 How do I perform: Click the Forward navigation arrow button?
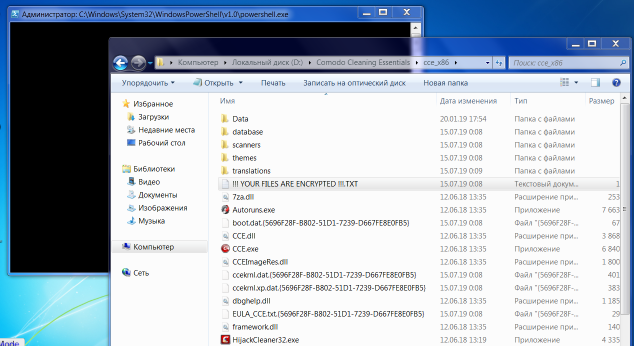tap(138, 63)
